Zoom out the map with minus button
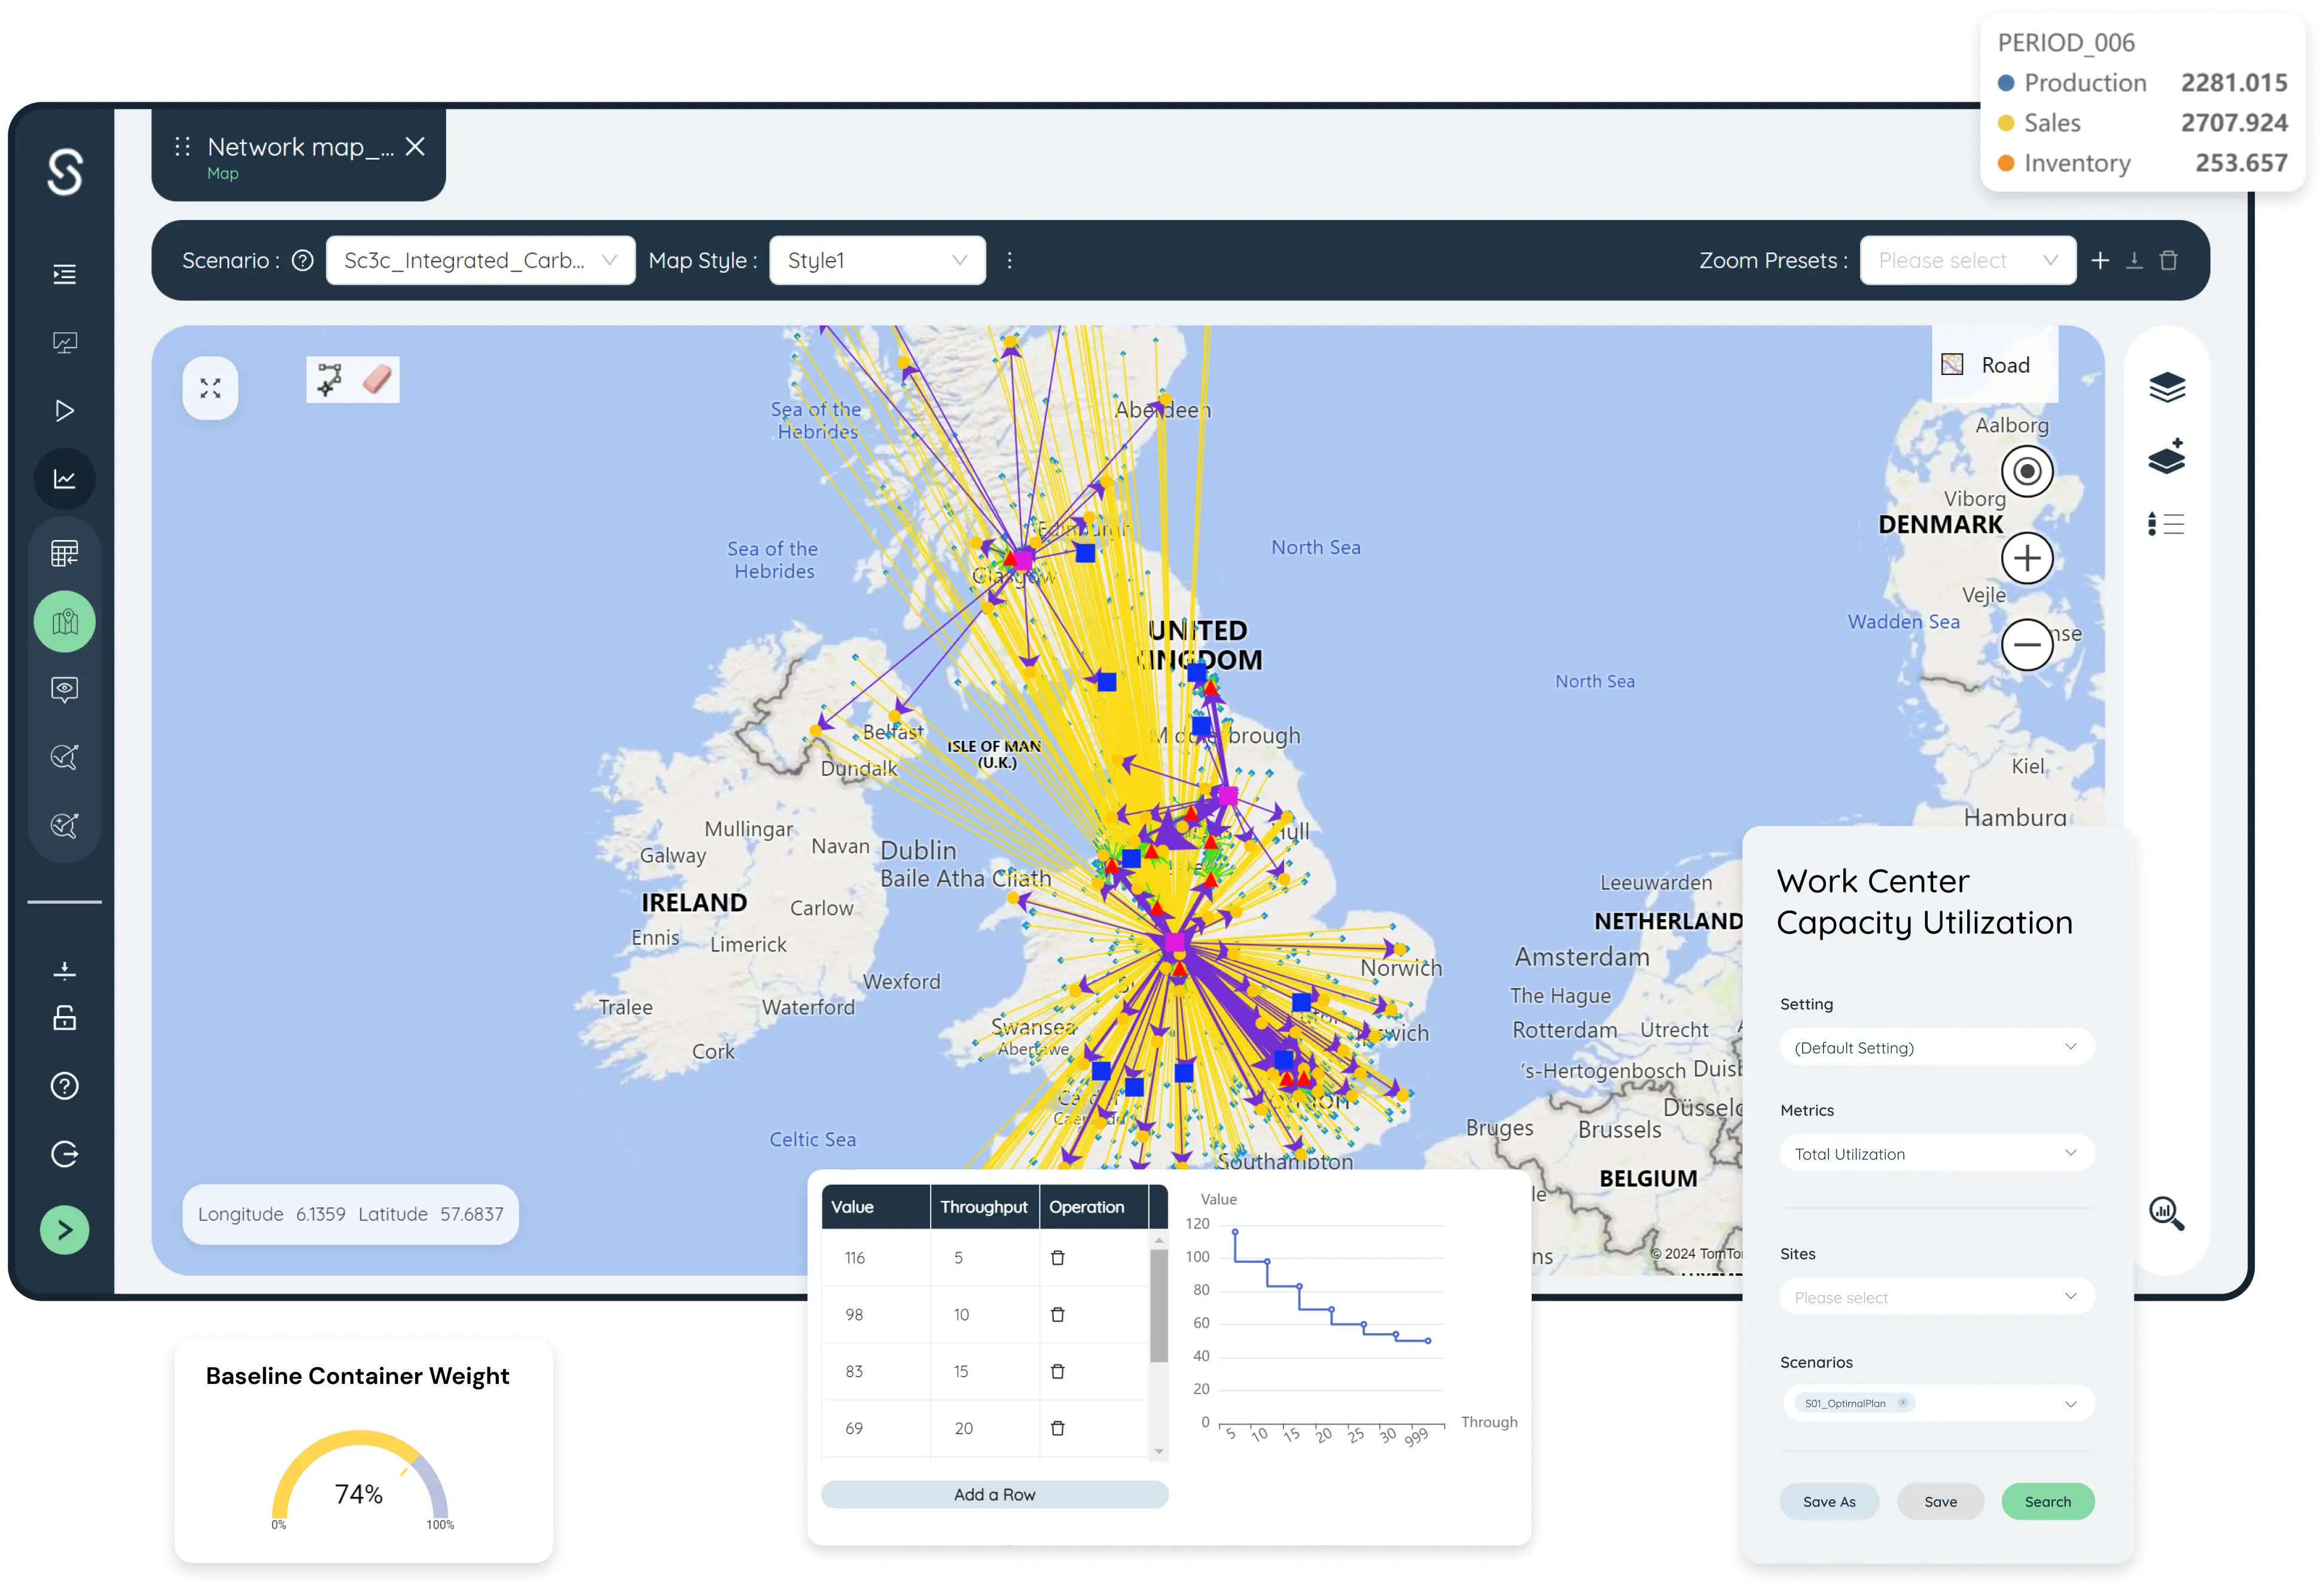Image resolution: width=2320 pixels, height=1586 pixels. (x=2026, y=643)
